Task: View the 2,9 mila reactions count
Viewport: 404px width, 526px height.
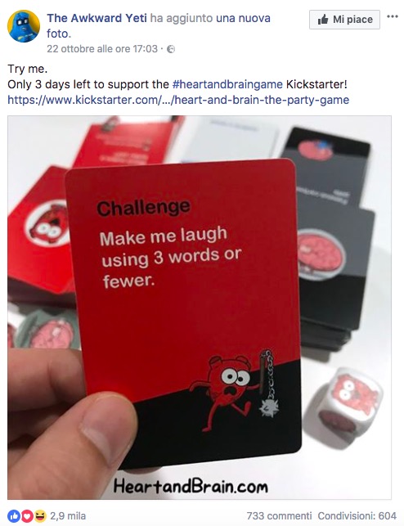Action: 68,515
